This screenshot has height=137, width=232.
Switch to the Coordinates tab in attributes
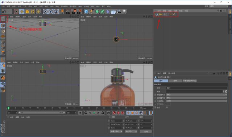coord(175,81)
